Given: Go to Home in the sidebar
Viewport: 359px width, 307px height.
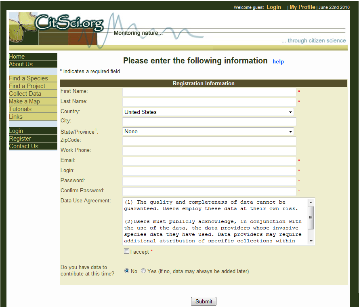Looking at the screenshot, I should [17, 57].
